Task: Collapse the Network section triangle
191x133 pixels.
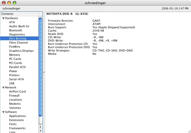Action: tap(3, 88)
